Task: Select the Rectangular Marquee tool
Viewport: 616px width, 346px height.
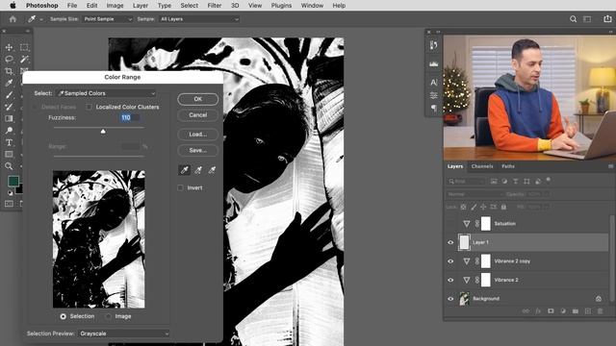Action: (x=24, y=47)
